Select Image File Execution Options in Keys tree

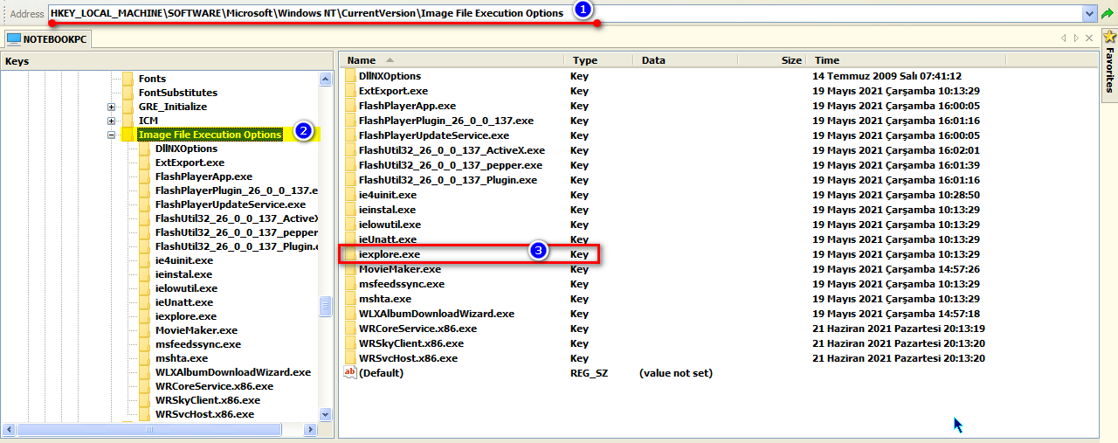coord(210,135)
